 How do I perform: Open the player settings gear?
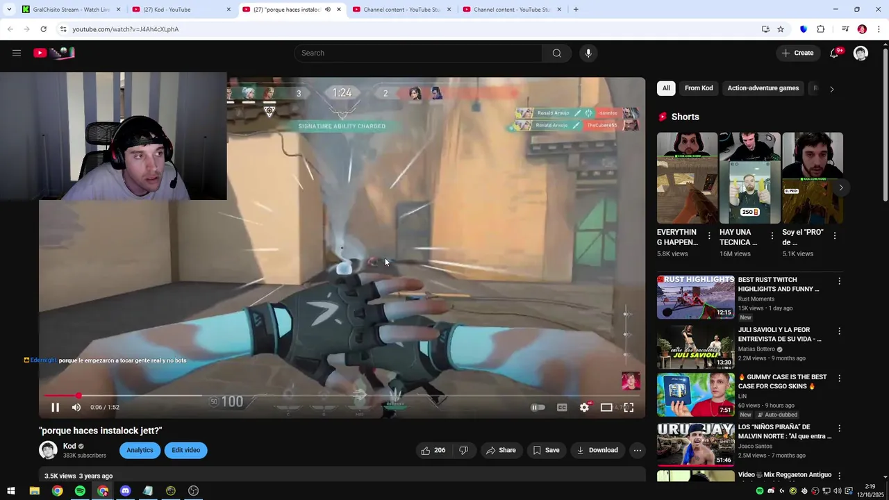click(585, 408)
